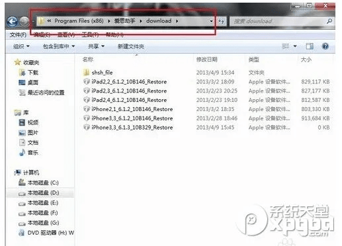Select the Desktop icon in sidebar
This screenshot has width=342, height=246.
coord(22,83)
